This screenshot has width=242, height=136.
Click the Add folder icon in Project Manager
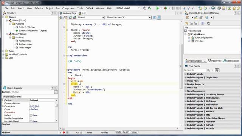pos(196,18)
